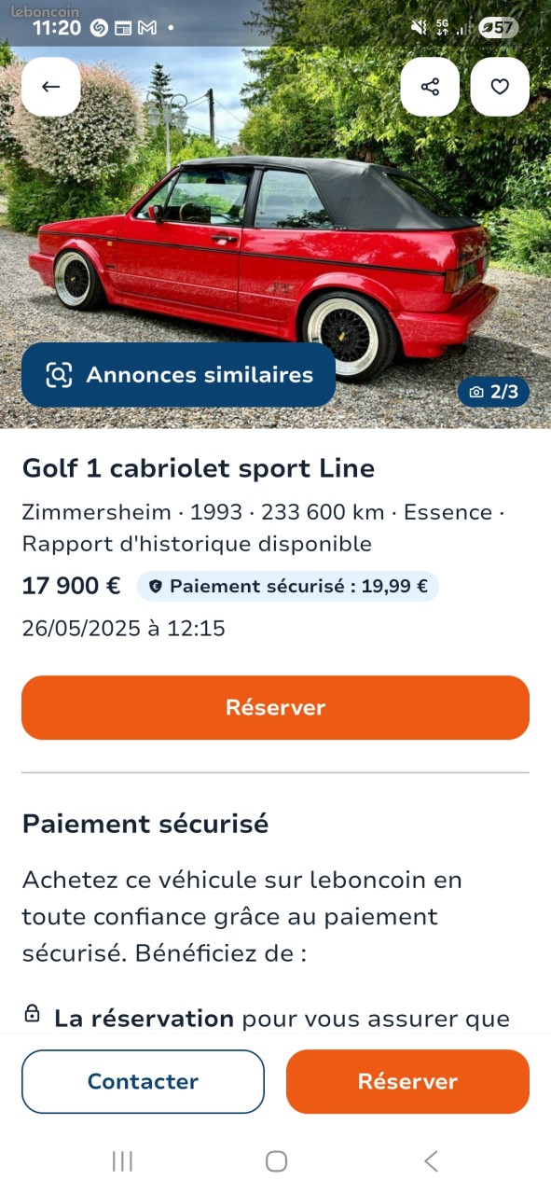Image resolution: width=551 pixels, height=1194 pixels.
Task: Tap the shield icon in payment badge
Action: [156, 587]
